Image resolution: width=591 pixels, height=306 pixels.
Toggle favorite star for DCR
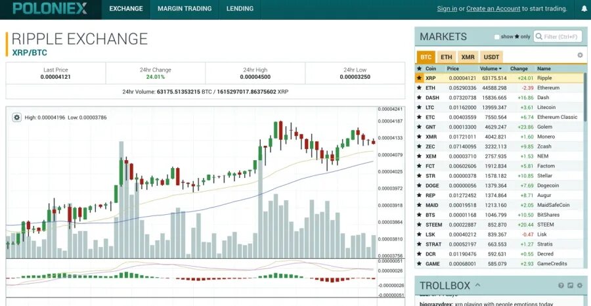point(419,254)
